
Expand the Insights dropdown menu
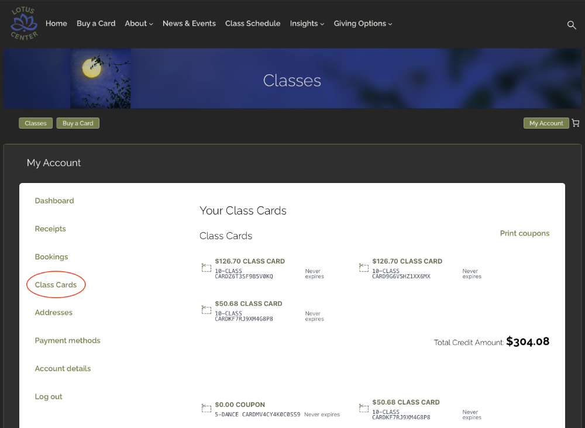[x=307, y=24]
